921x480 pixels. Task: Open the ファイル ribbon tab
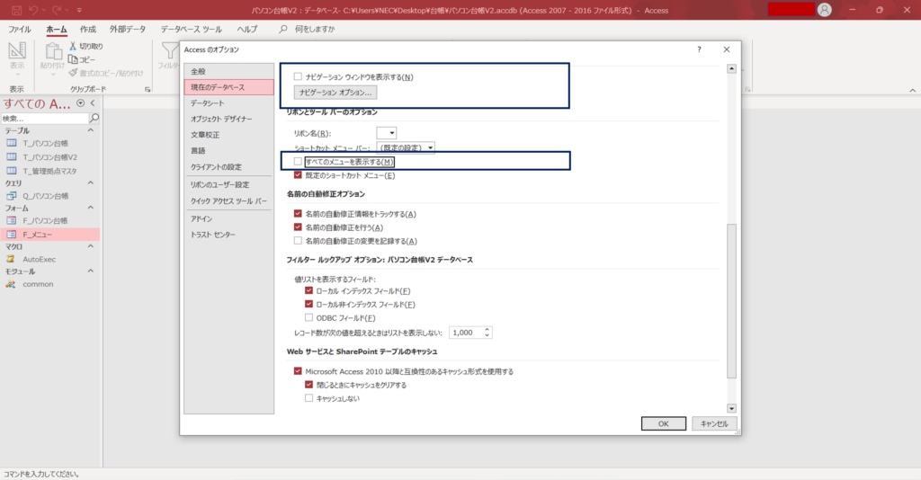point(20,29)
